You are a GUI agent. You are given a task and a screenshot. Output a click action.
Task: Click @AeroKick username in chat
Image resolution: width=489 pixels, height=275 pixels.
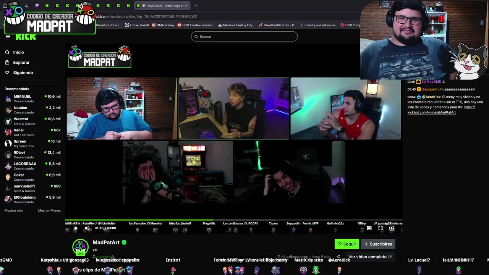pos(431,97)
